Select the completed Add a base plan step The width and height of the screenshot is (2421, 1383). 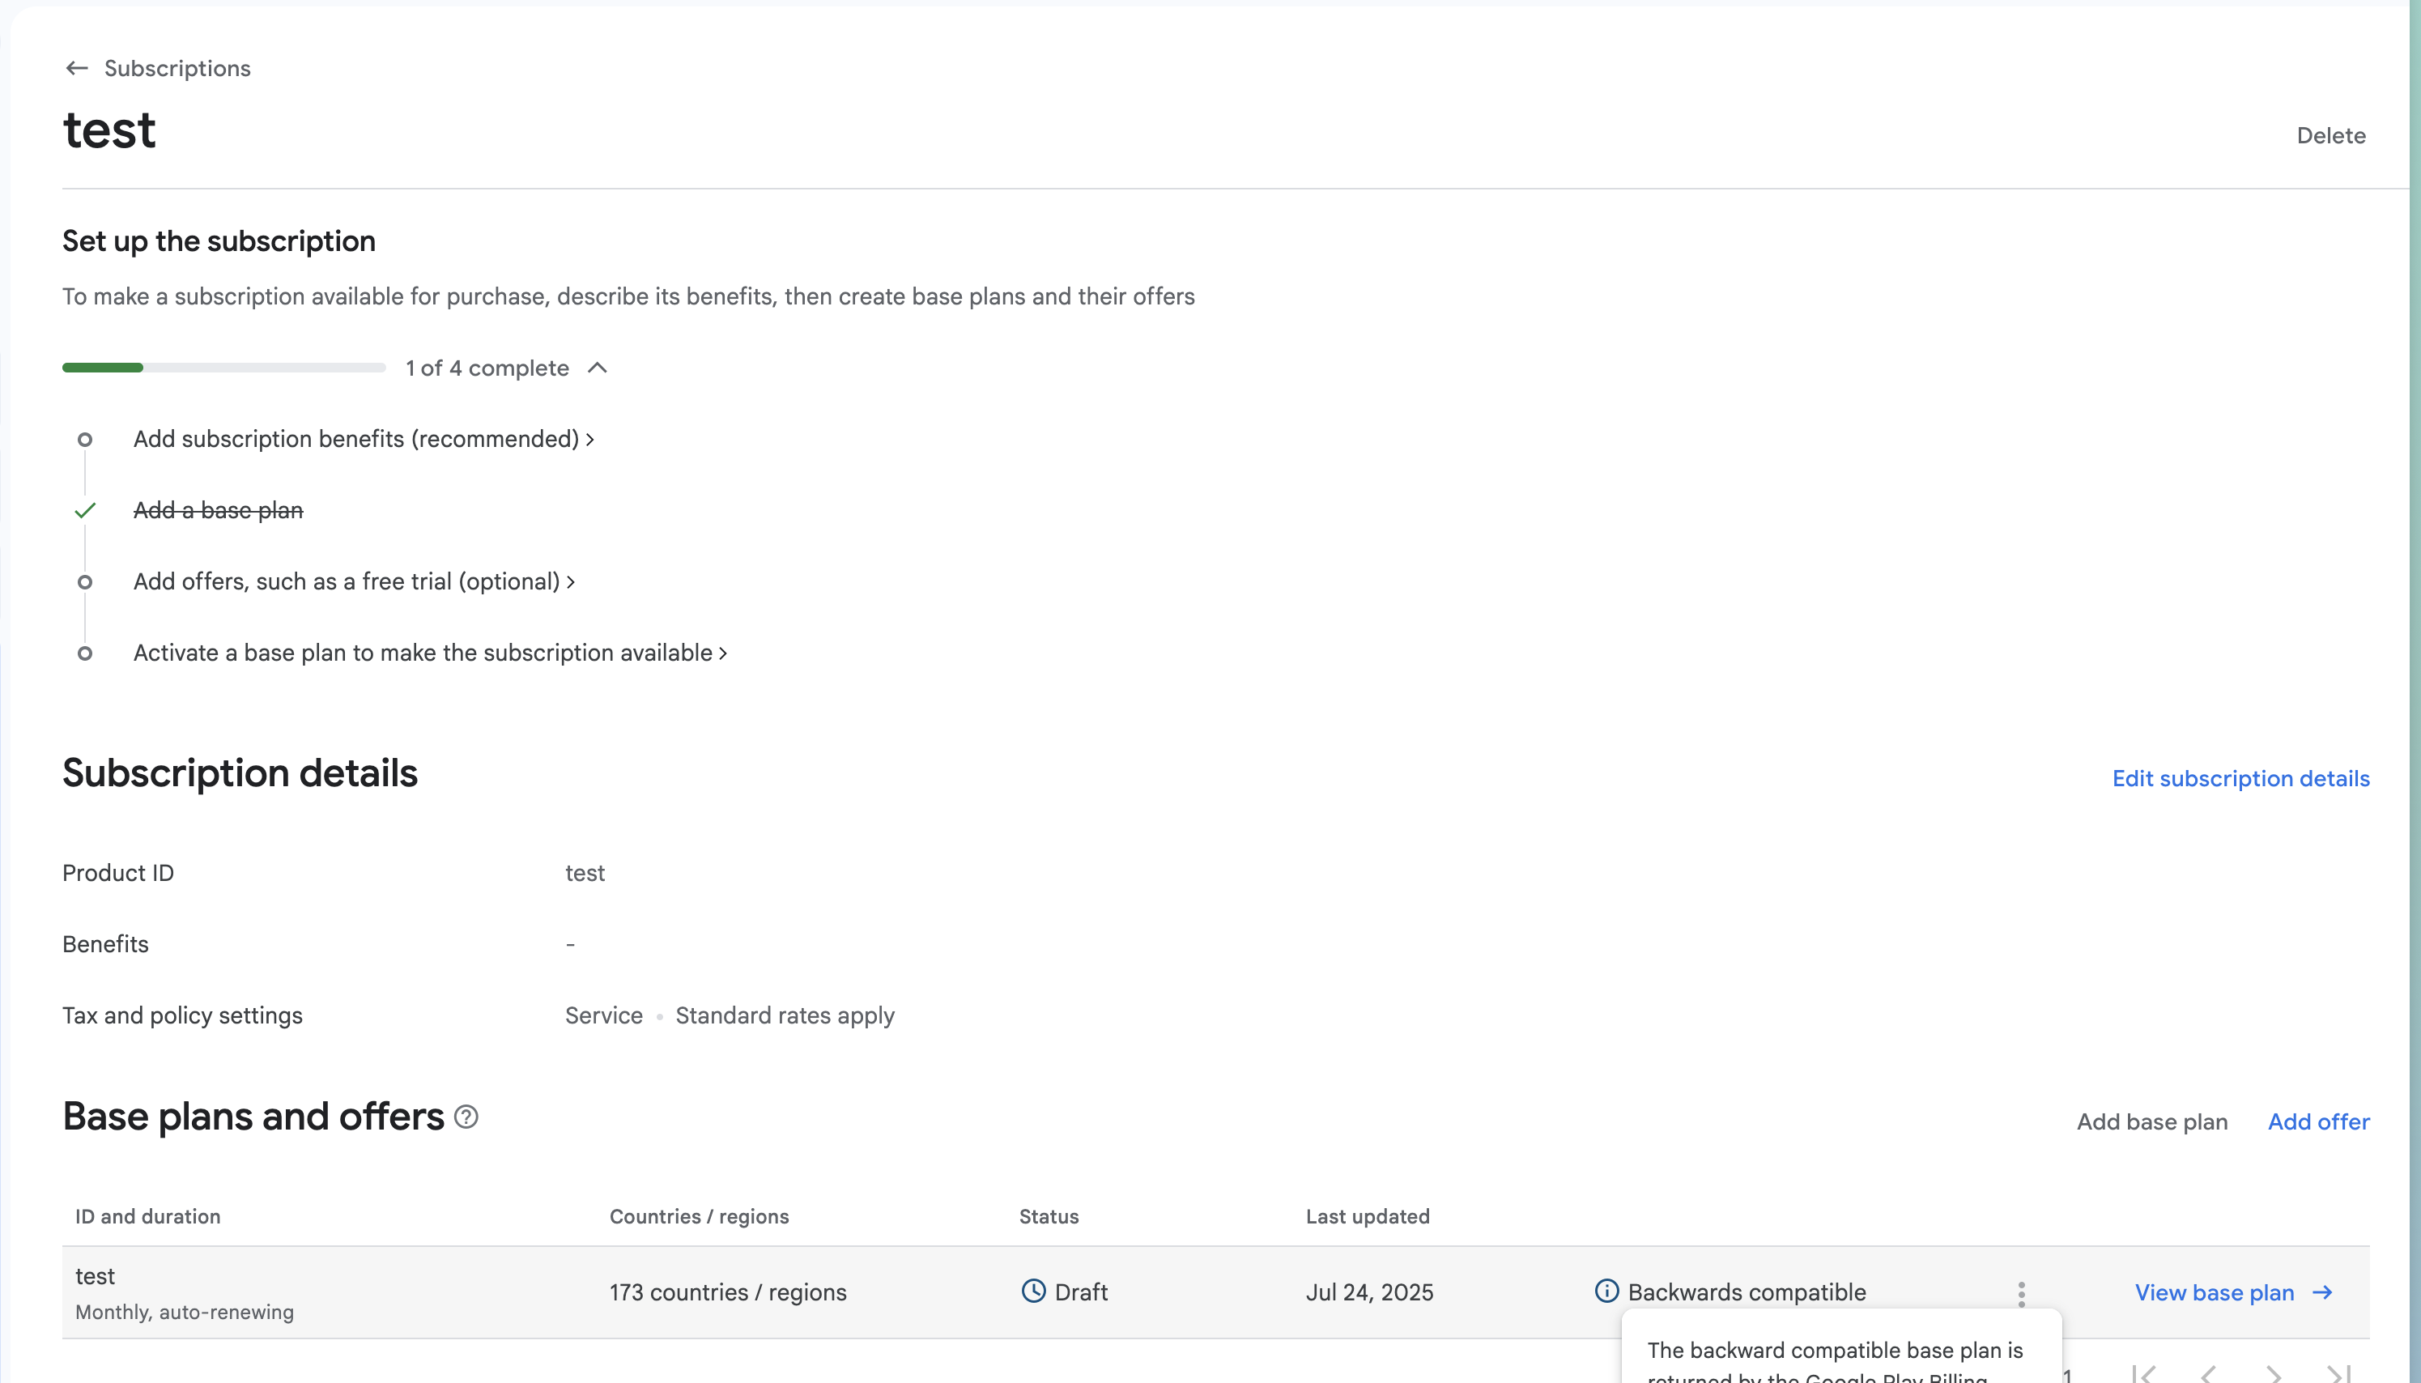pos(219,510)
